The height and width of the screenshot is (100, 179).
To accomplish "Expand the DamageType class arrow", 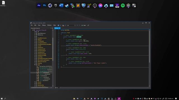I will (37, 66).
